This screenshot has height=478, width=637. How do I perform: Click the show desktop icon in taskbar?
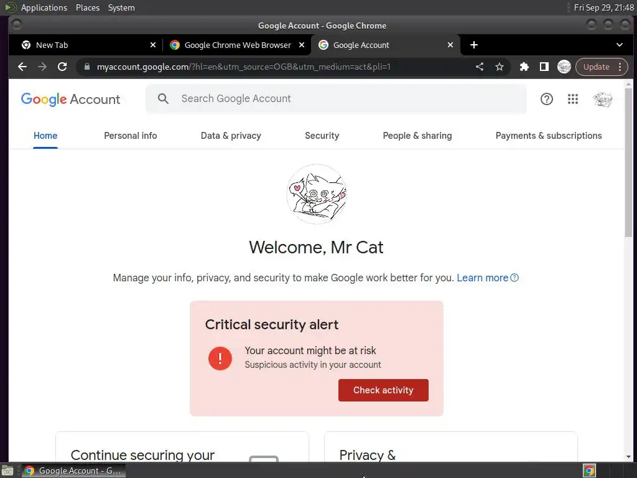click(7, 471)
